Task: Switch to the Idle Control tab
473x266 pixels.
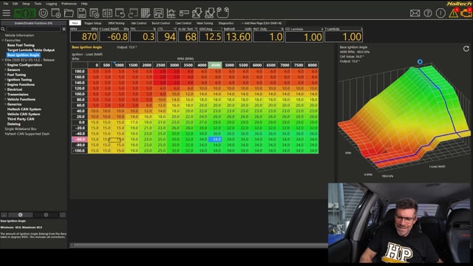Action: pyautogui.click(x=138, y=23)
